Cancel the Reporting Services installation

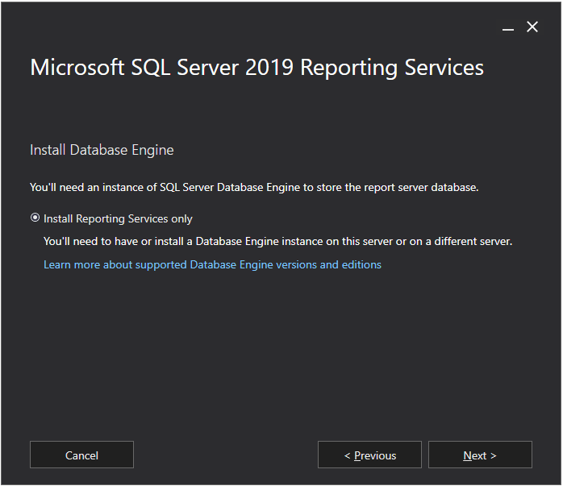pyautogui.click(x=81, y=455)
